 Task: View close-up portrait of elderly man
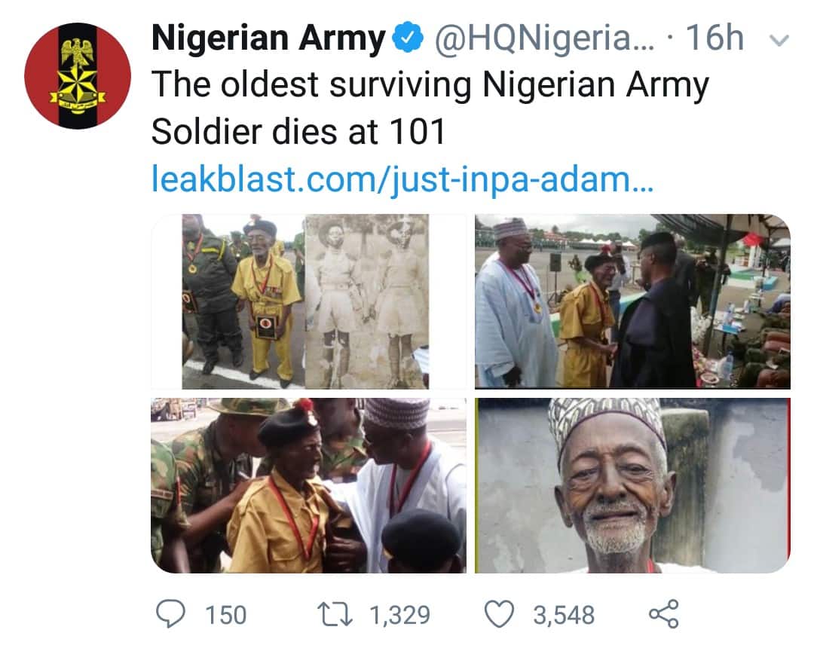632,485
